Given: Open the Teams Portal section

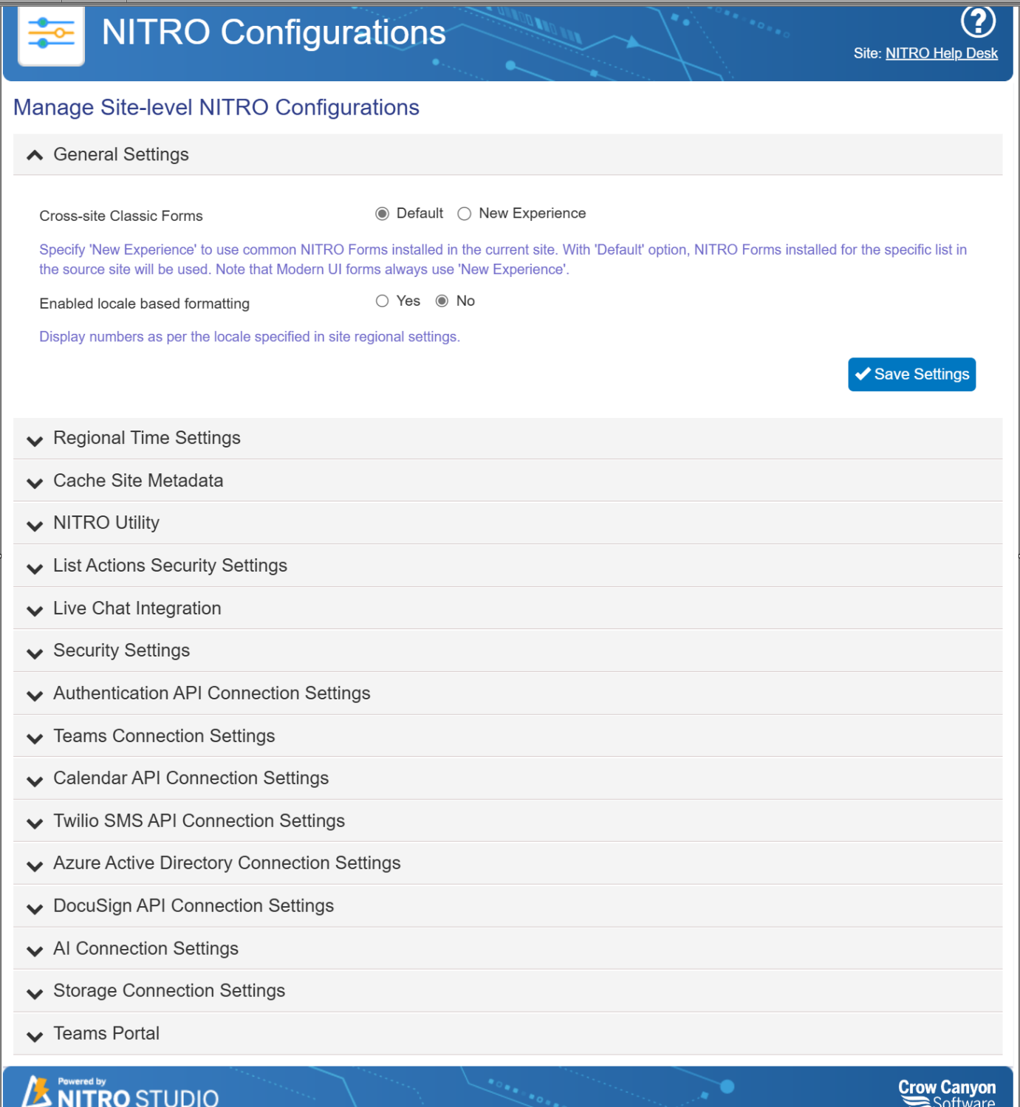Looking at the screenshot, I should point(507,1034).
